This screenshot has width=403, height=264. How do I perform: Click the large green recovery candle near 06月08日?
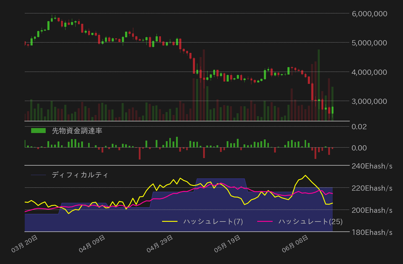point(318,73)
